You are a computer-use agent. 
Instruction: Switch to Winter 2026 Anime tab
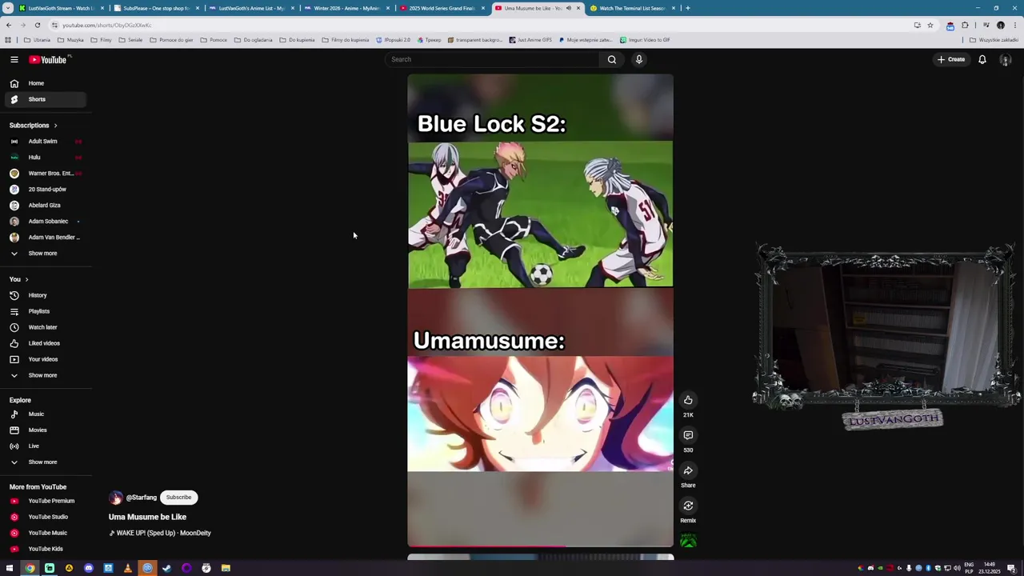click(x=346, y=8)
